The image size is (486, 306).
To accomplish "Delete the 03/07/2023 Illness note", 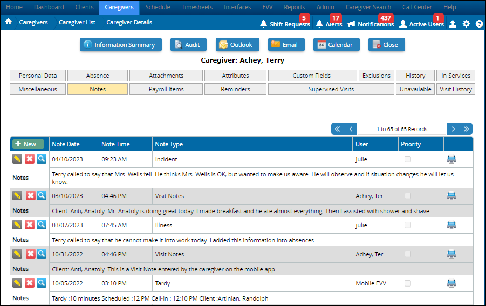I will 30,225.
